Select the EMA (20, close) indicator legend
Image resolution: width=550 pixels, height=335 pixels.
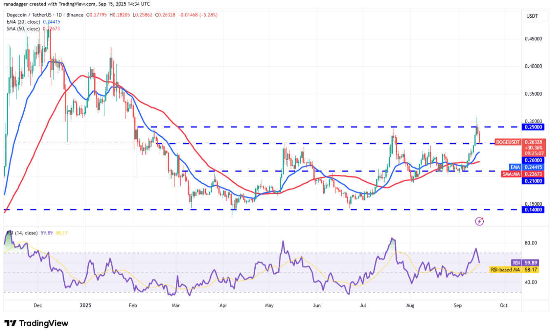[23, 22]
